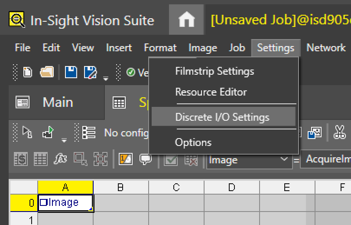351x225 pixels.
Task: Expand the run toolbar overflow arrow
Action: coord(64,139)
